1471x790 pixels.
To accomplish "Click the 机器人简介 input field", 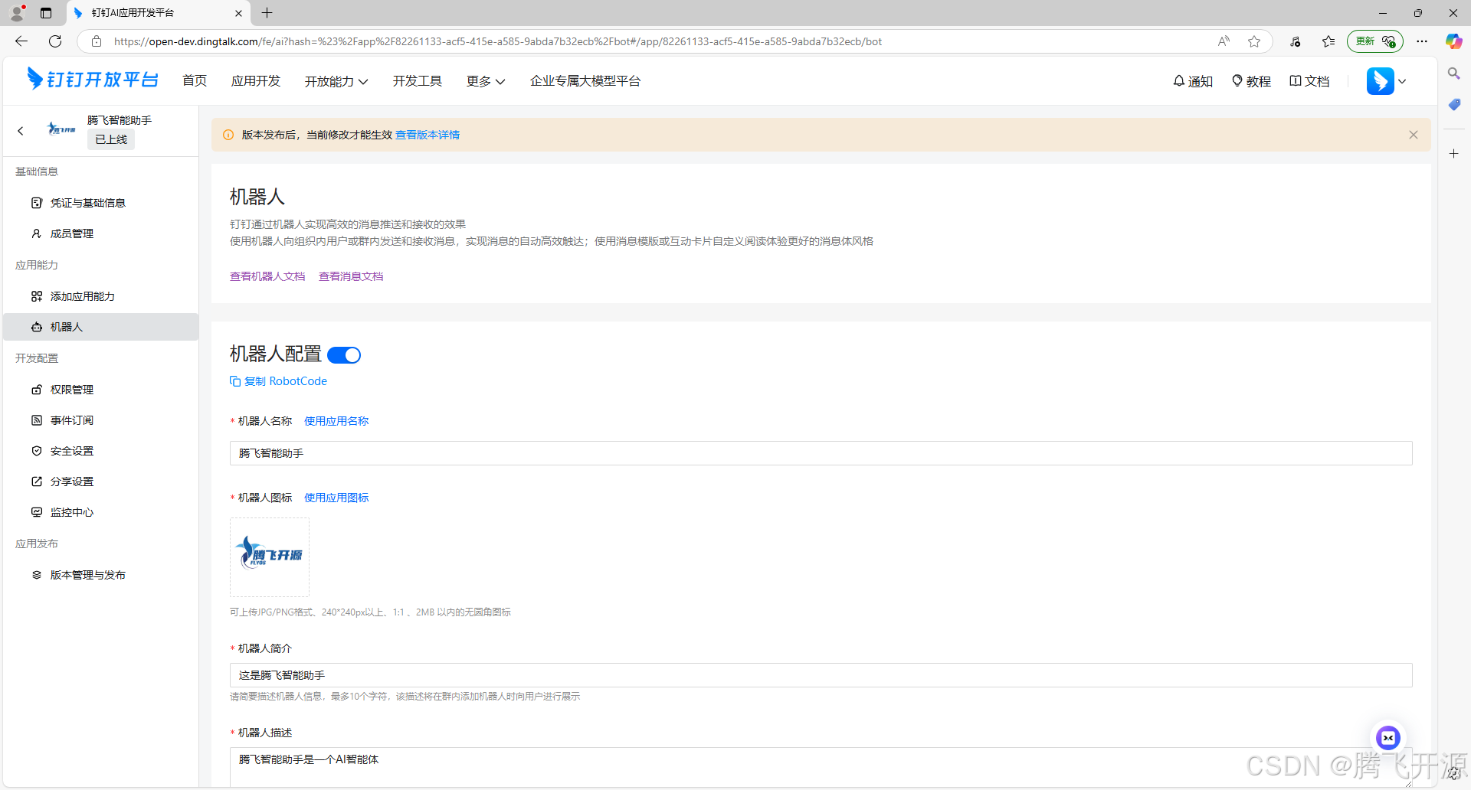I will tap(821, 675).
